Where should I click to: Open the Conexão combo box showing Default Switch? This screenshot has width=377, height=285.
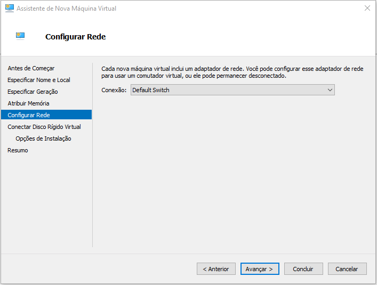(x=232, y=90)
